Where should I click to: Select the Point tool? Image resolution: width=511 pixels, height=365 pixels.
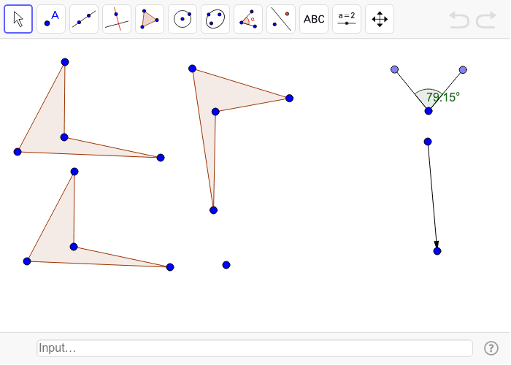tap(51, 19)
